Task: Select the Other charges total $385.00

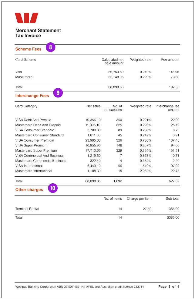Action: click(x=173, y=217)
